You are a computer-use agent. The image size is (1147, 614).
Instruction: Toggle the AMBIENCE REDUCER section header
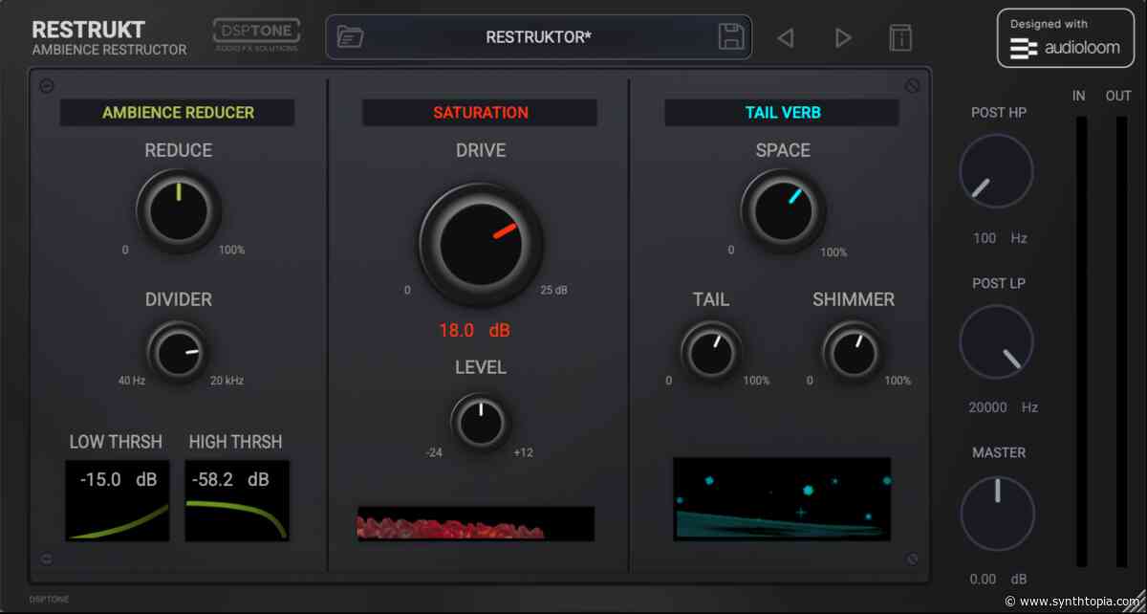pos(178,112)
